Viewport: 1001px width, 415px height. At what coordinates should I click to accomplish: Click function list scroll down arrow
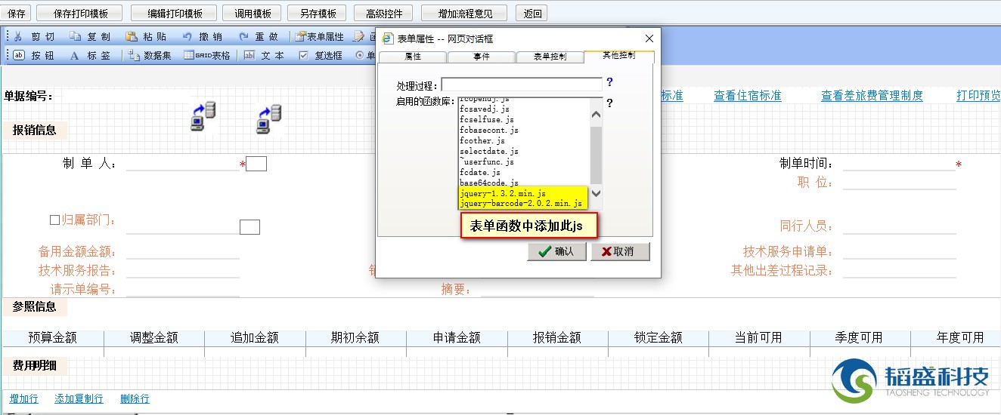click(x=596, y=193)
